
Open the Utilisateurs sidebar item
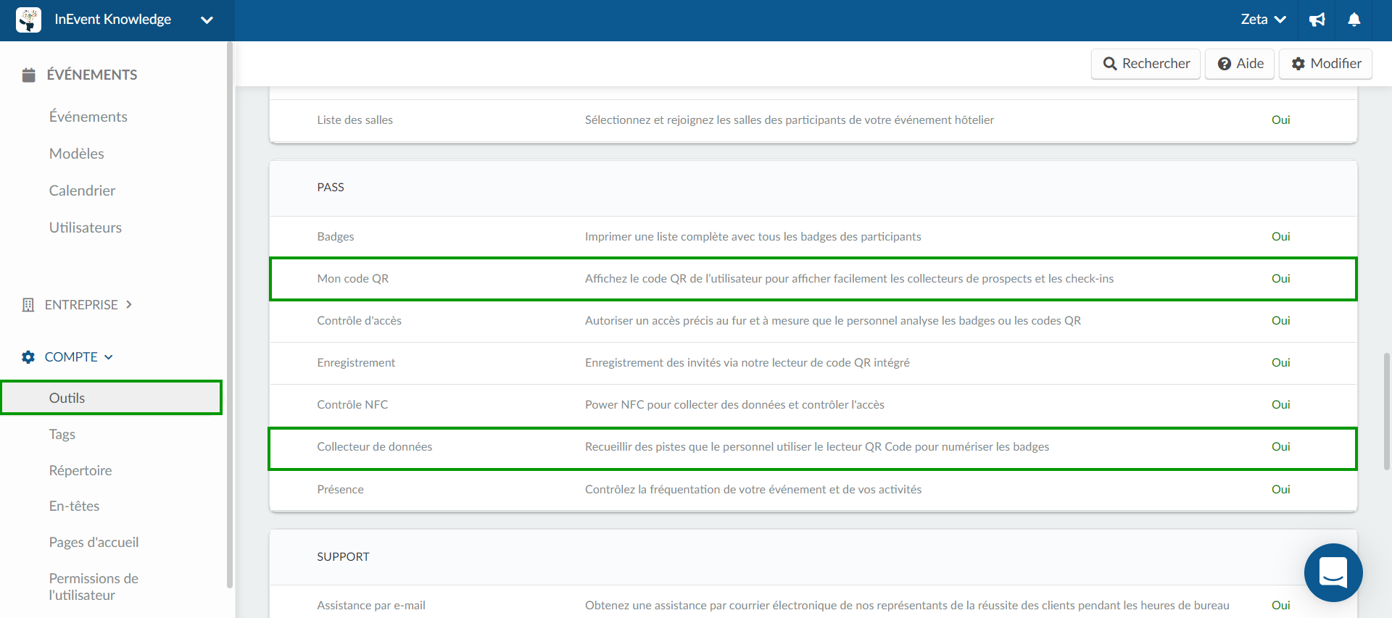coord(86,227)
